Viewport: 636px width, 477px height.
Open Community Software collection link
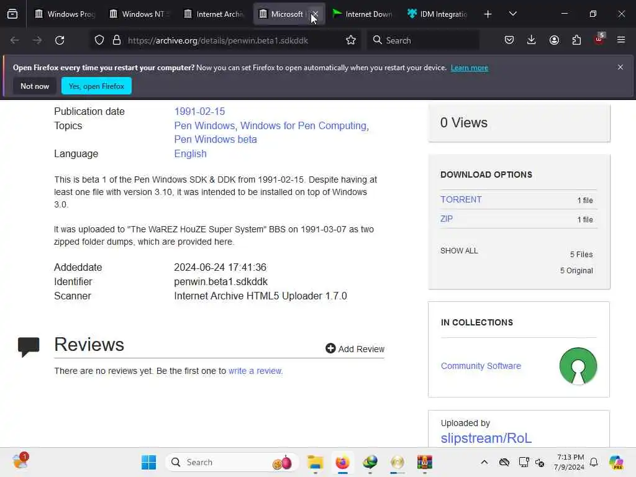click(481, 366)
